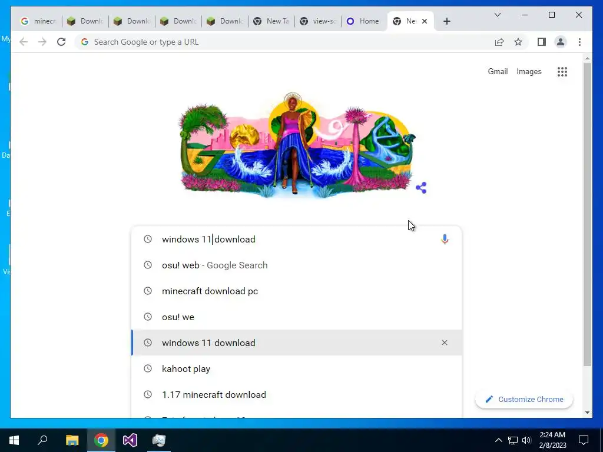Select the highlighted 'windows 11 download' suggestion
The image size is (603, 452).
(x=297, y=343)
